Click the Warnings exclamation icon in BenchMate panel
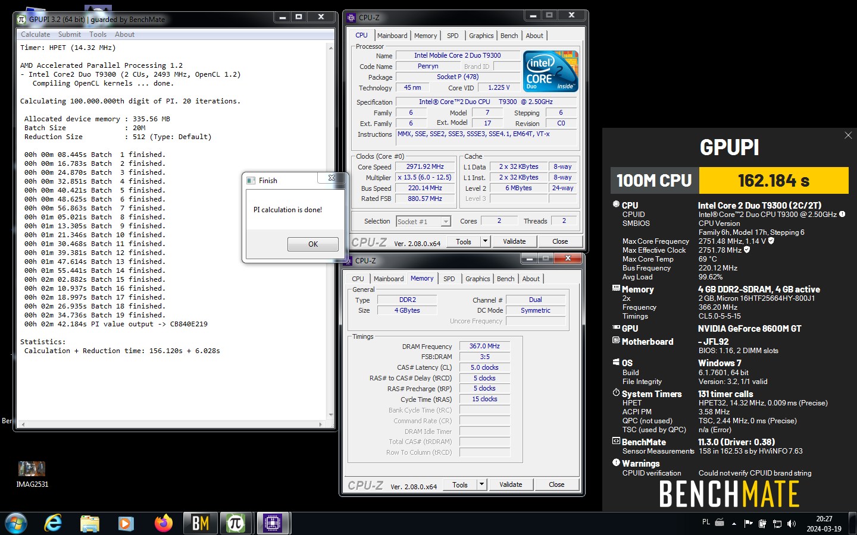This screenshot has width=857, height=535. 616,462
